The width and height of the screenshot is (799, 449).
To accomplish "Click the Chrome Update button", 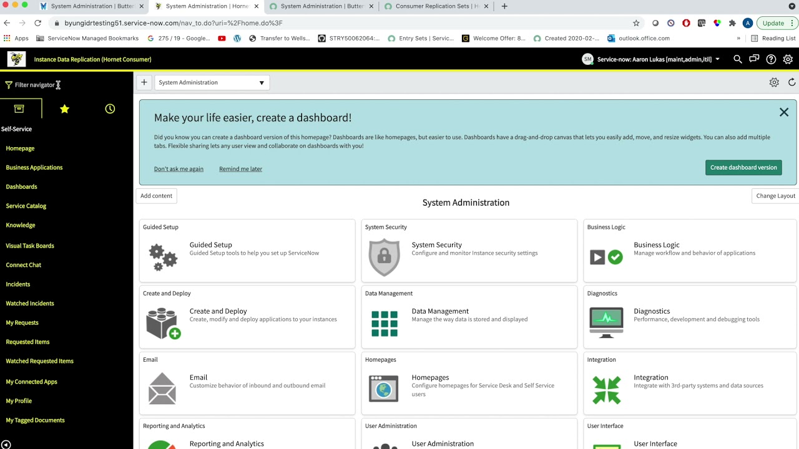I will [x=777, y=23].
